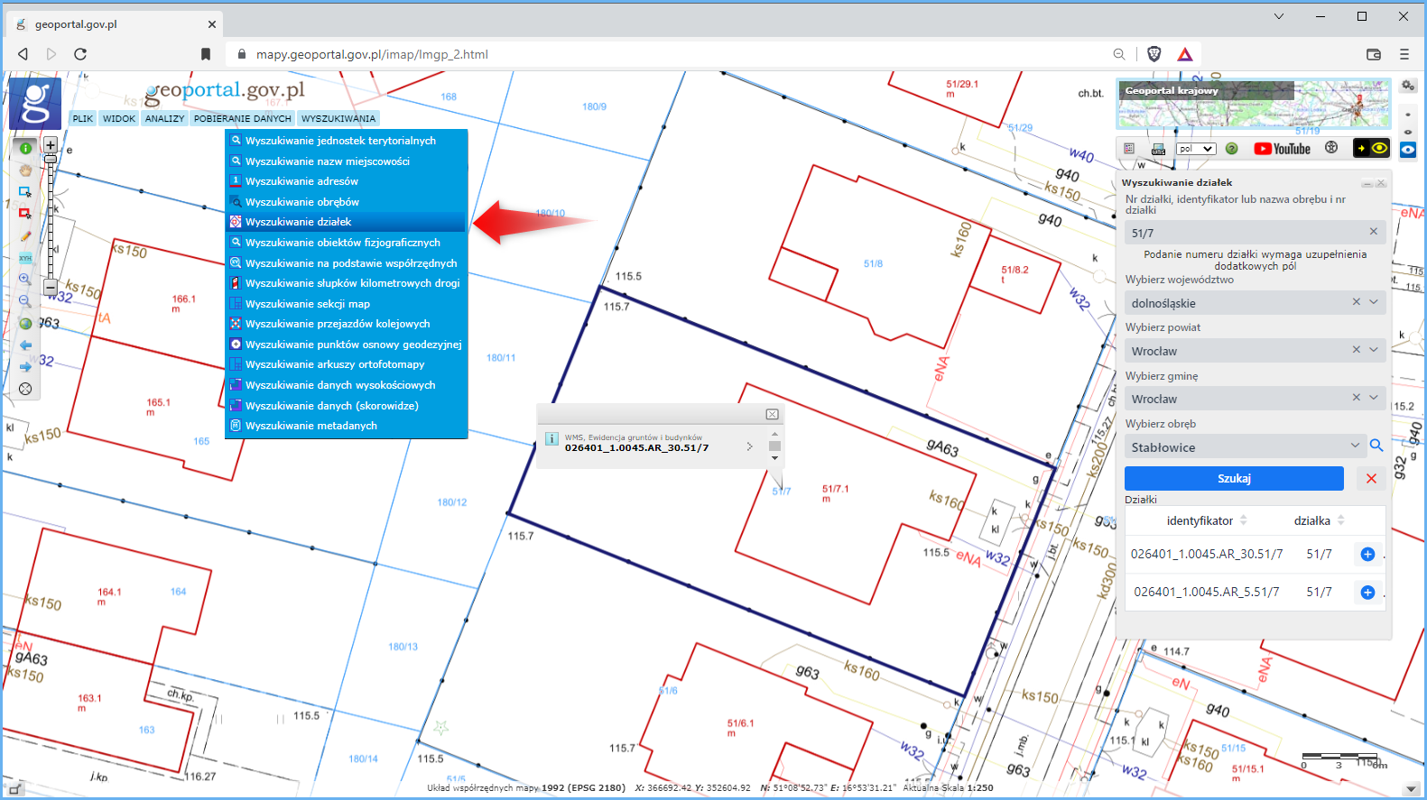
Task: Expand the Stabłowice obręb dropdown
Action: point(1355,446)
